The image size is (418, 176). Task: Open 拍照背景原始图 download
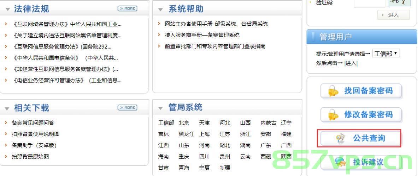30,156
